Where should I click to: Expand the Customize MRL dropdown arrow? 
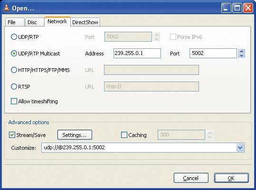pyautogui.click(x=240, y=148)
